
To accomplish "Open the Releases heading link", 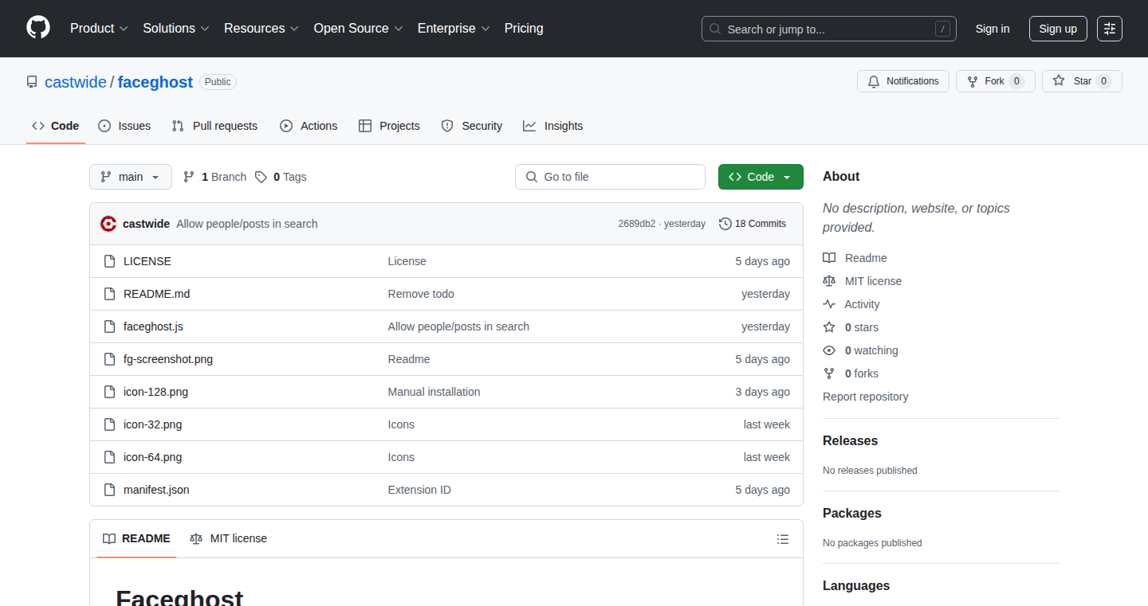I will click(850, 440).
